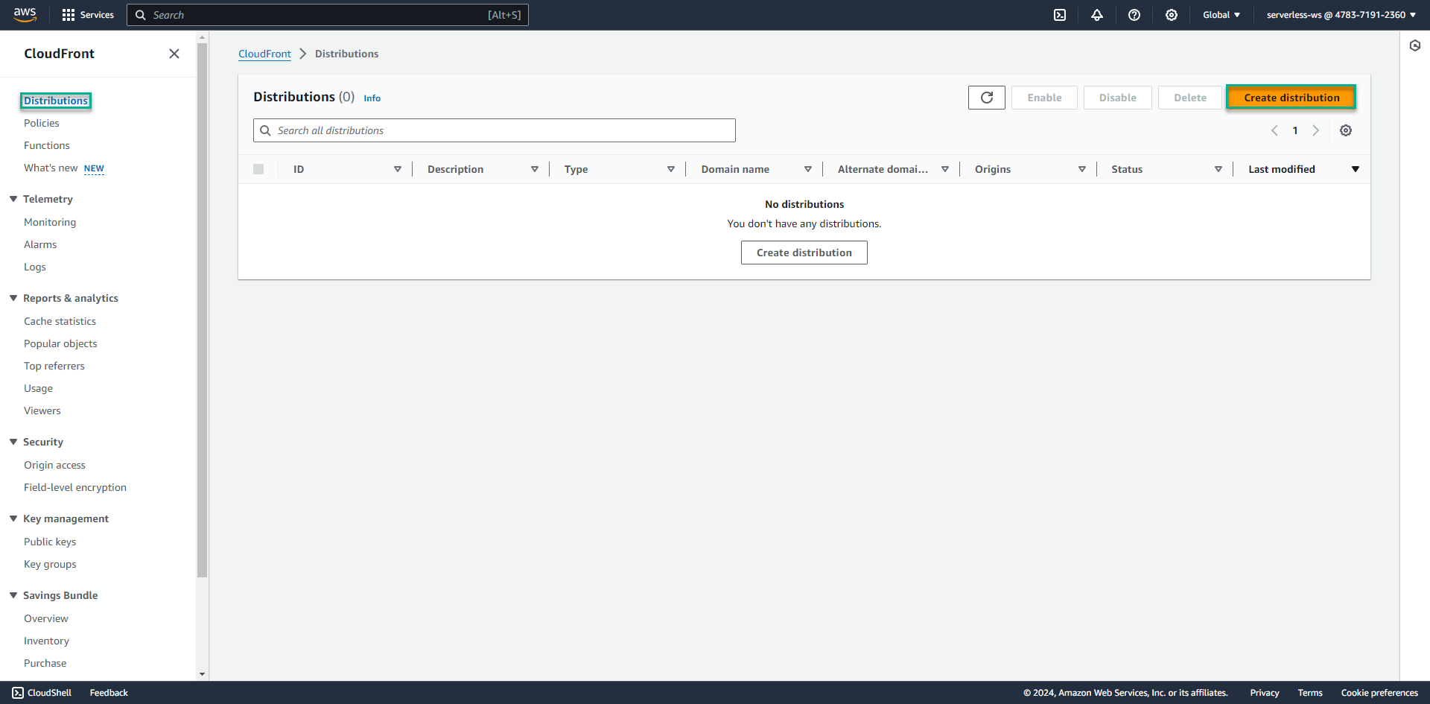Open notifications bell
This screenshot has width=1430, height=704.
1097,15
